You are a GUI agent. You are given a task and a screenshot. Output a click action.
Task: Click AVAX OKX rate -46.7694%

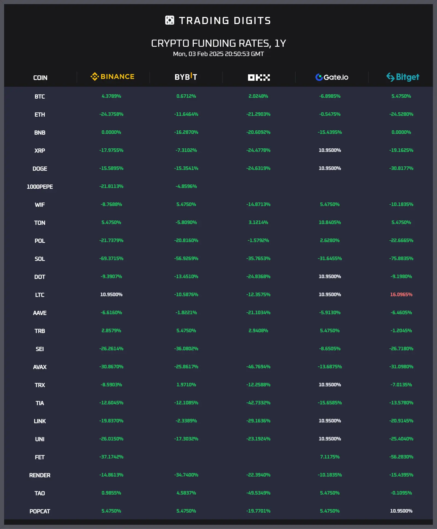tap(258, 367)
